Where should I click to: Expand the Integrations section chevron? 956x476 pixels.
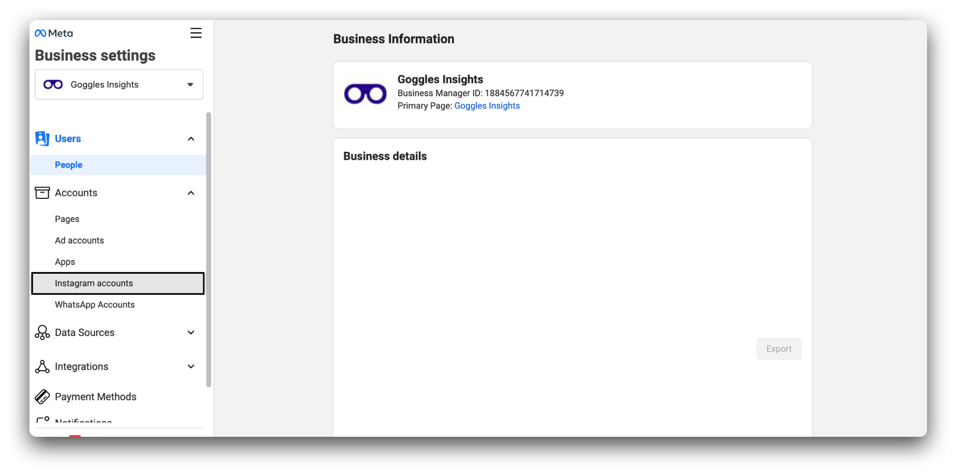(191, 367)
